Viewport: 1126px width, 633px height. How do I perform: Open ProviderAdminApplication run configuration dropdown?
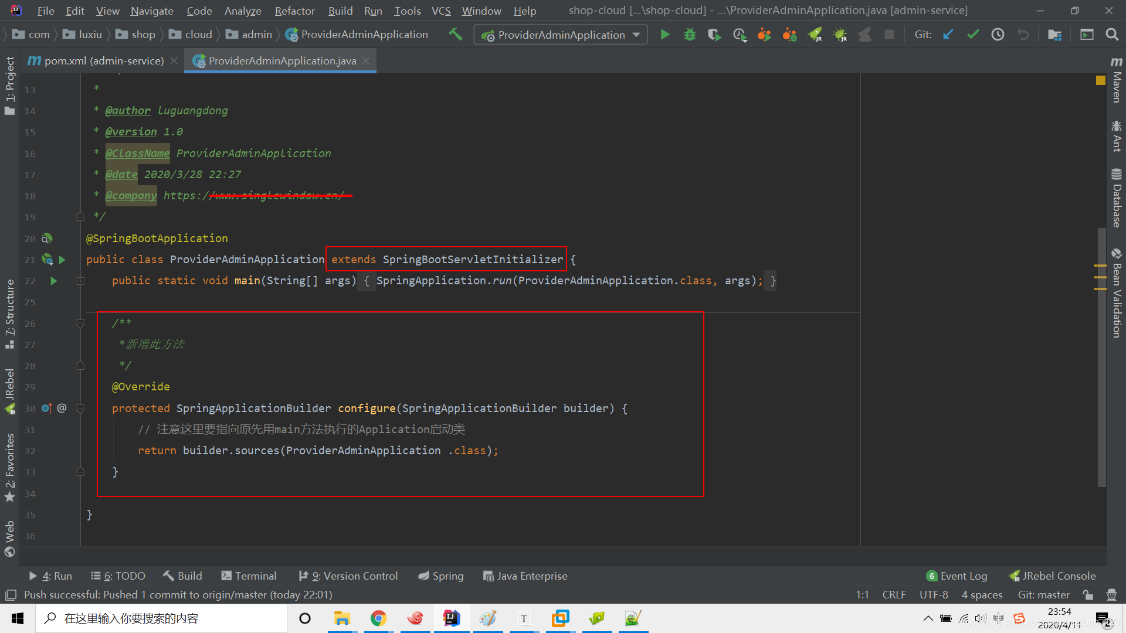point(561,35)
